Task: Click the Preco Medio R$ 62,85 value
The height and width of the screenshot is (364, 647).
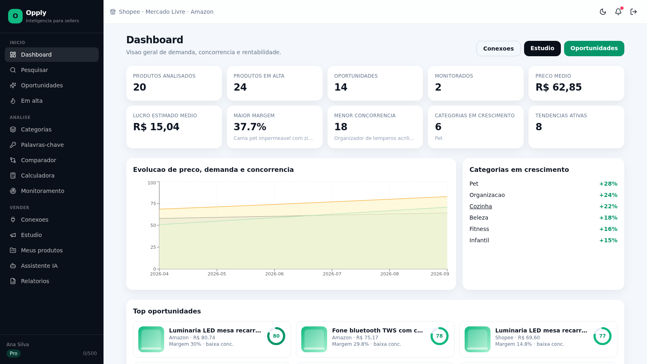Action: (x=558, y=87)
